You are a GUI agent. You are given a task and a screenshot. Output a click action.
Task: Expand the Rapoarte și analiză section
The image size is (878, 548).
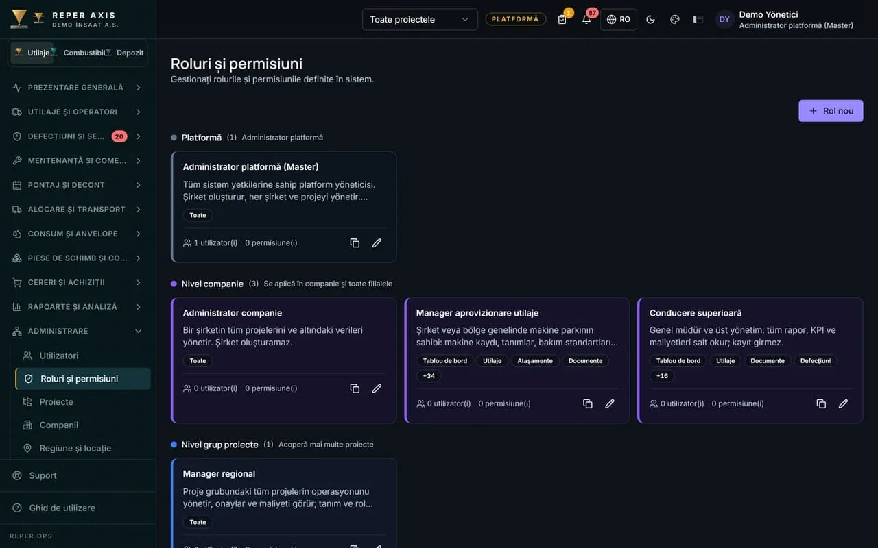(x=78, y=307)
